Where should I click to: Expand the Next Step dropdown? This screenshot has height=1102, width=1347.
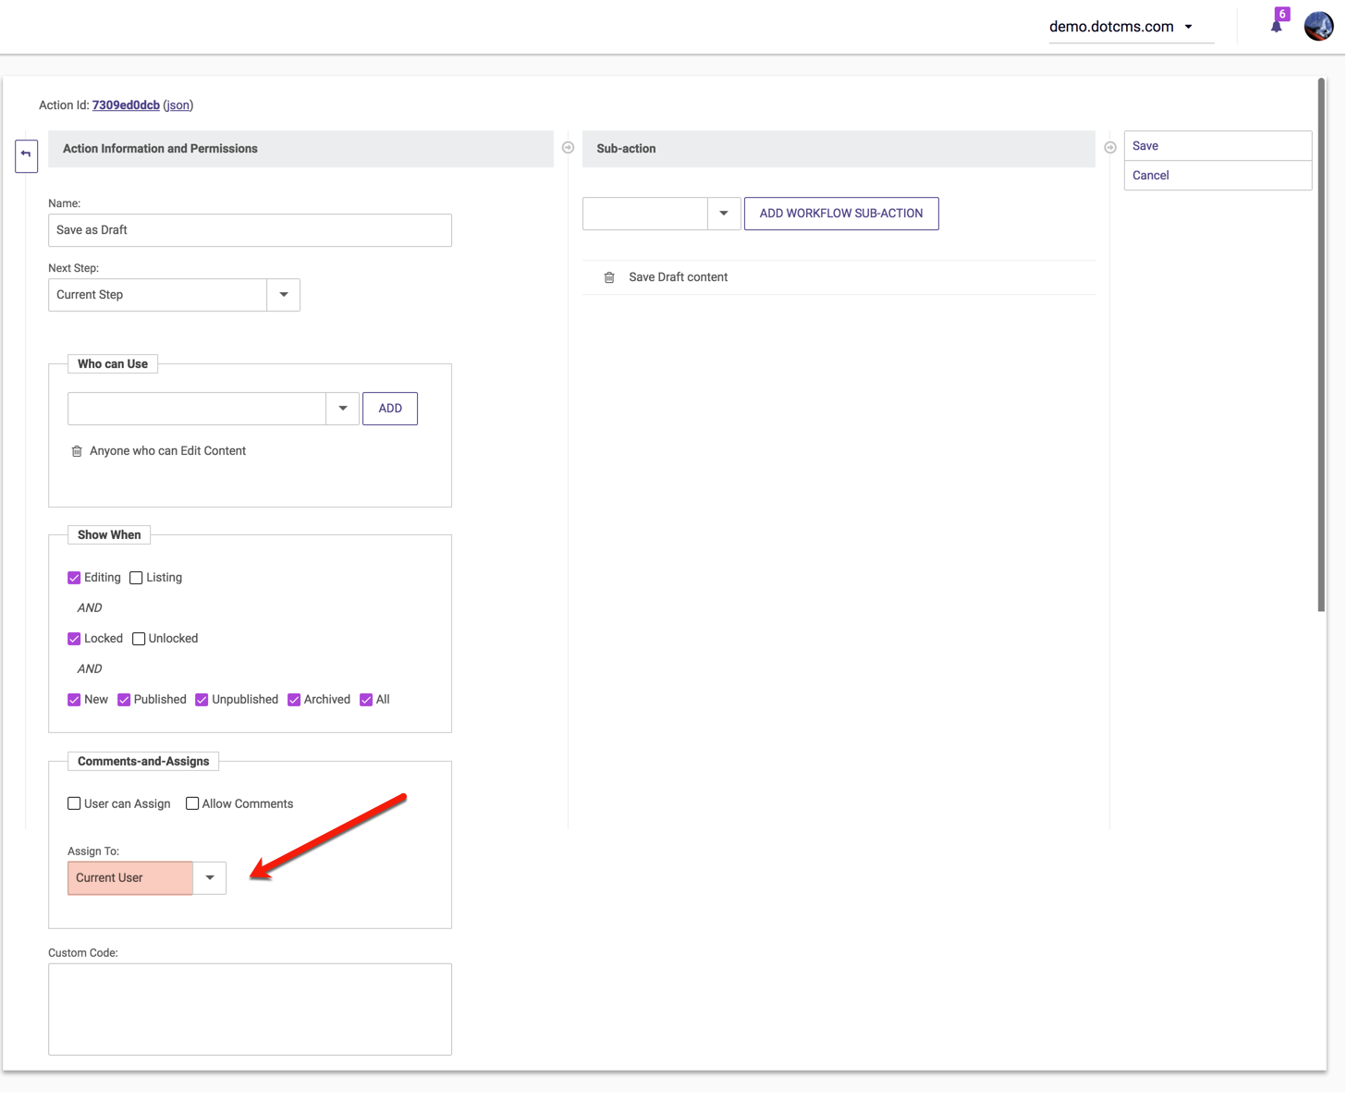coord(284,295)
